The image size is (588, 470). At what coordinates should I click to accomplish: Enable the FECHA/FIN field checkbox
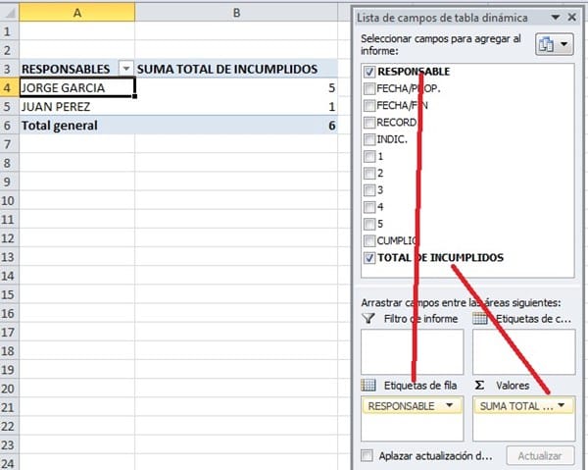pos(369,106)
